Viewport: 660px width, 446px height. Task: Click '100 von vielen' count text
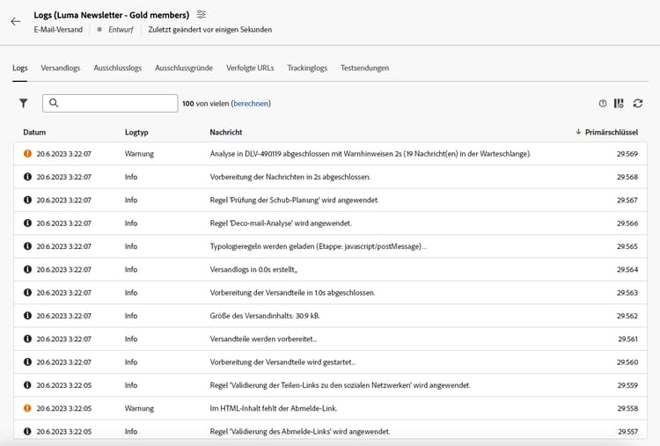pyautogui.click(x=205, y=104)
